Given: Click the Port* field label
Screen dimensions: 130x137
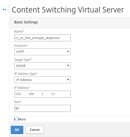Looking at the screenshot, I should [18, 102].
